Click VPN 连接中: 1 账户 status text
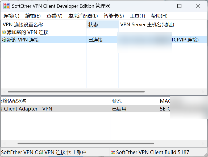208x157 pixels. (x=65, y=152)
